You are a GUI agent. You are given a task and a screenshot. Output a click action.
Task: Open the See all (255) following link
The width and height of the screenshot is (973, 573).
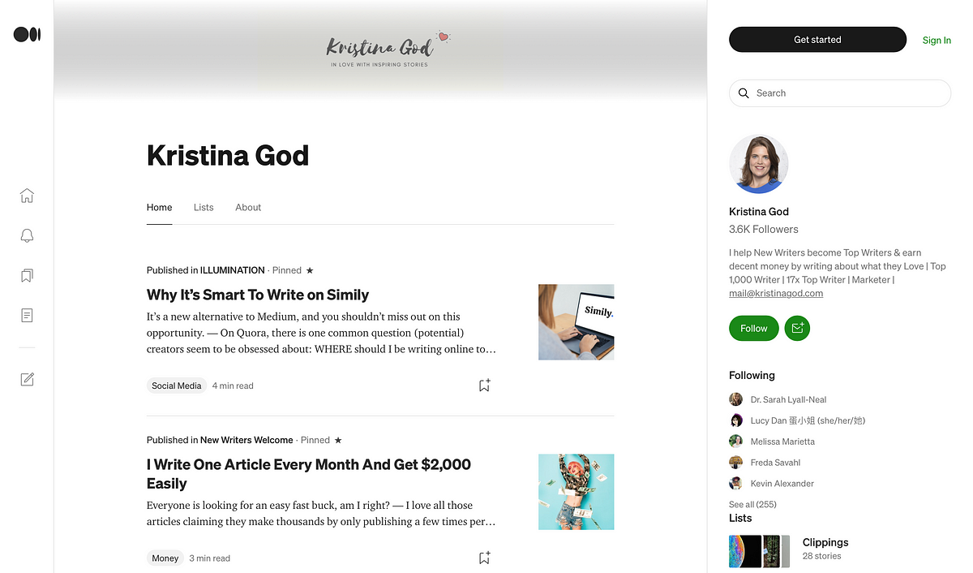coord(752,504)
